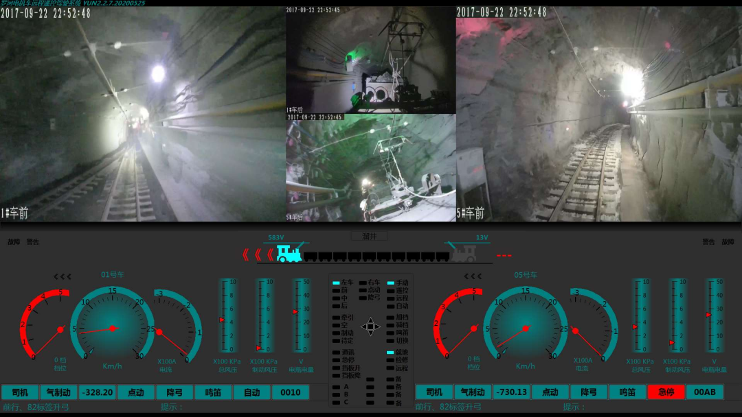Click the 司机 button for car 01
The height and width of the screenshot is (417, 742).
pyautogui.click(x=20, y=392)
